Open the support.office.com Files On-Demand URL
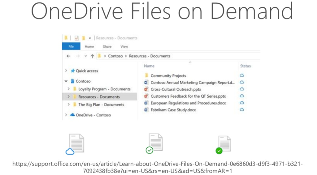 coord(158,167)
